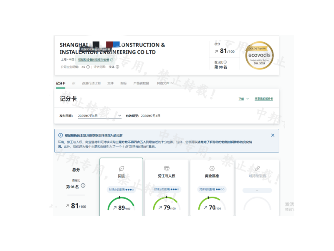Click the EcoVadis Gold medal badge
Image resolution: width=334 pixels, height=251 pixels.
pos(260,55)
